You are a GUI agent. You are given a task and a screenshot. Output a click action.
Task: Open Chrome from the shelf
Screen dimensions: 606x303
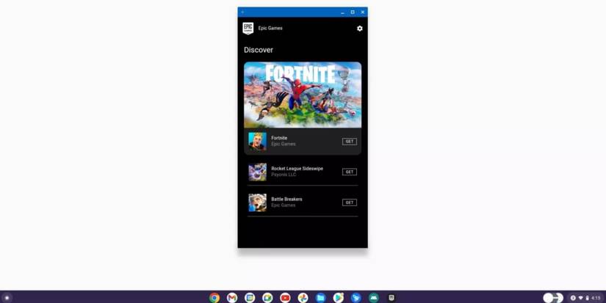pos(214,298)
